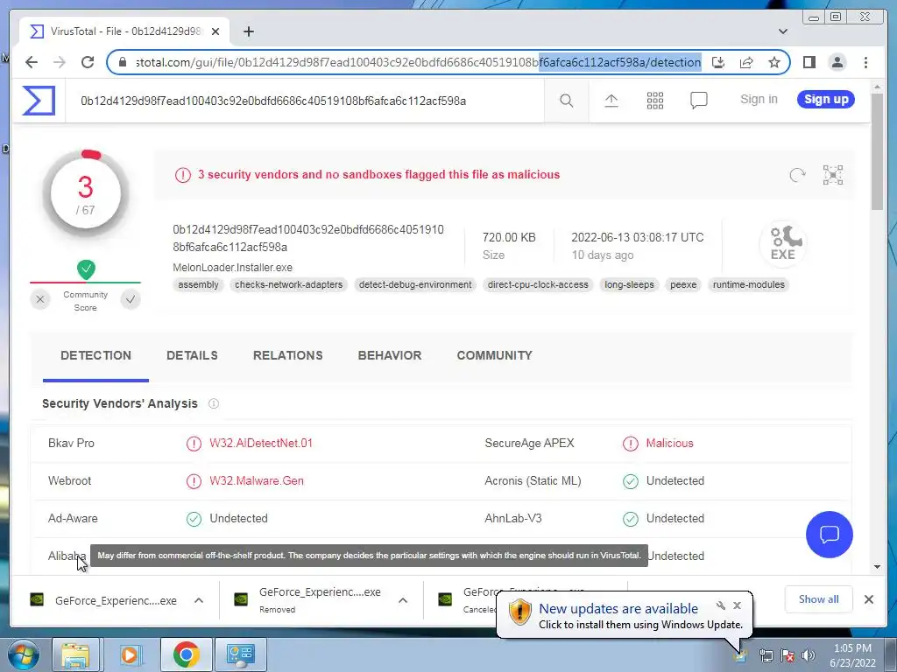The height and width of the screenshot is (672, 897).
Task: Expand options for the Removed GeForce download
Action: [403, 600]
